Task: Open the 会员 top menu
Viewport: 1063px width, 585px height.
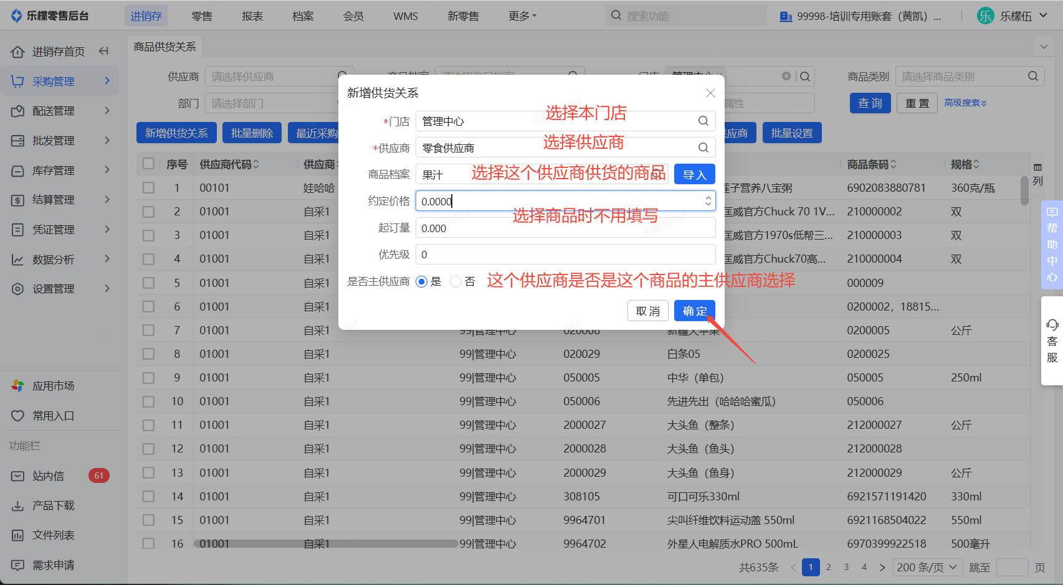Action: click(353, 16)
